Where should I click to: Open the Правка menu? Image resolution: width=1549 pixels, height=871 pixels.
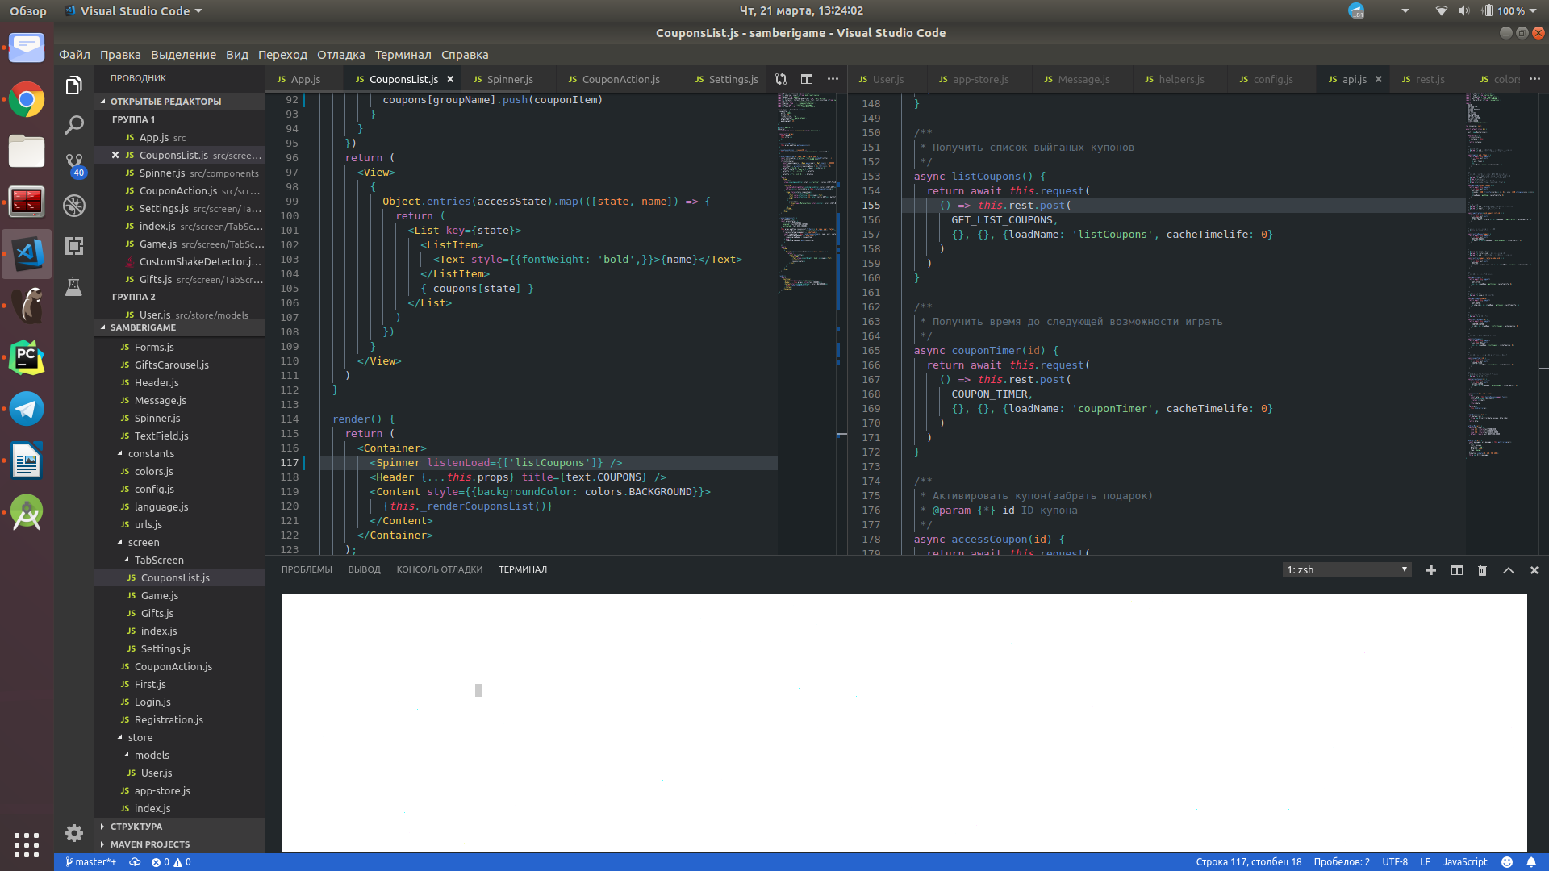(x=120, y=55)
